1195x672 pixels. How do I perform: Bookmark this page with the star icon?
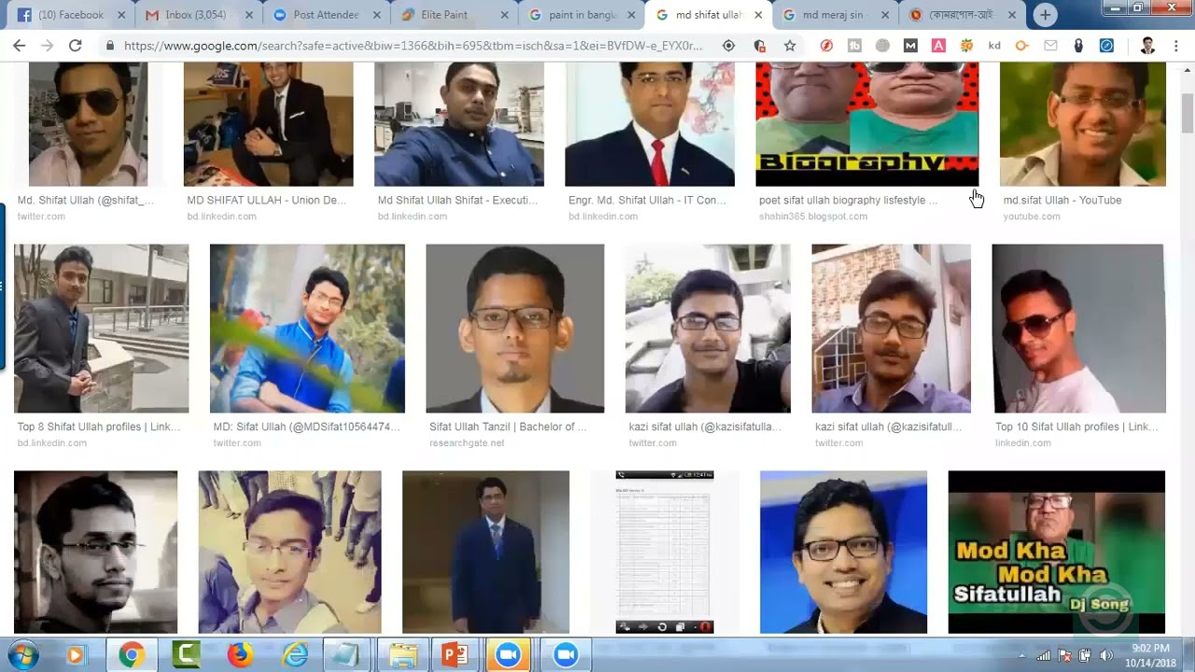click(790, 46)
